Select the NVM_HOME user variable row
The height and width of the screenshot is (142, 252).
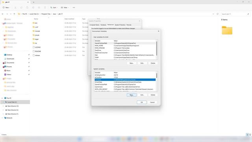pyautogui.click(x=125, y=46)
